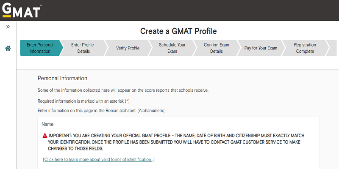Click the Registration Complete step
Screen dimensions: 339x169
pyautogui.click(x=305, y=48)
